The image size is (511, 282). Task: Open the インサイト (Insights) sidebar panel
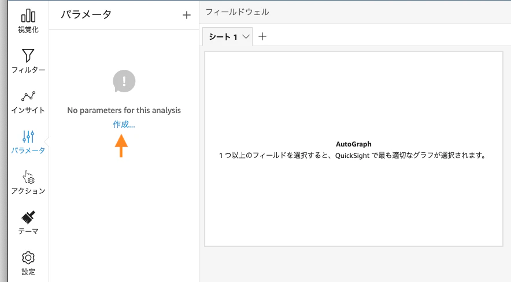point(28,102)
